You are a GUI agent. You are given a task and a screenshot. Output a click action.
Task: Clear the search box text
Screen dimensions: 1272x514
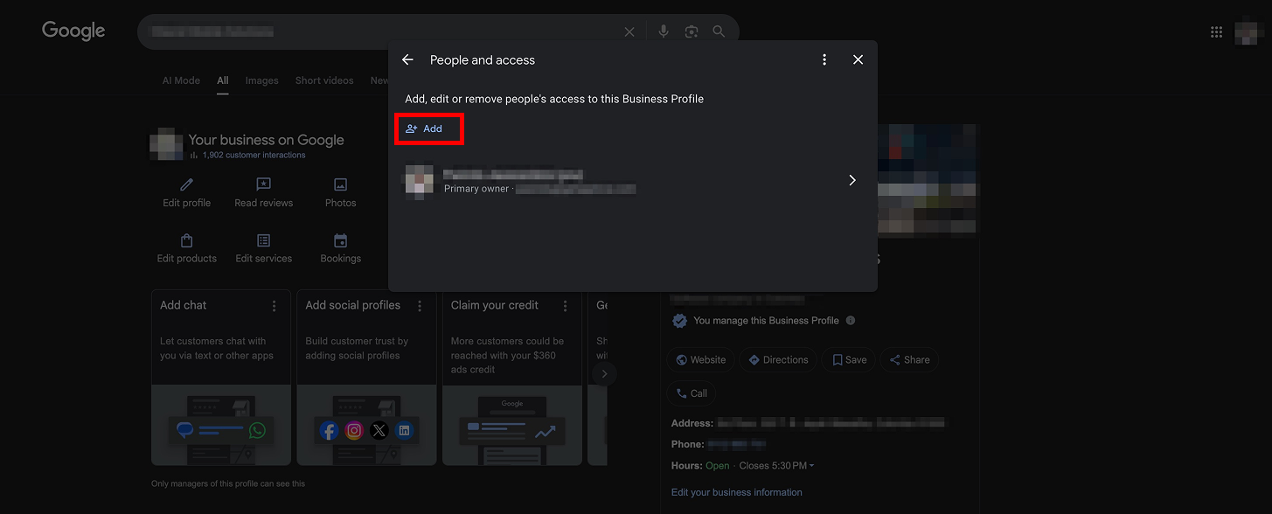pos(629,31)
